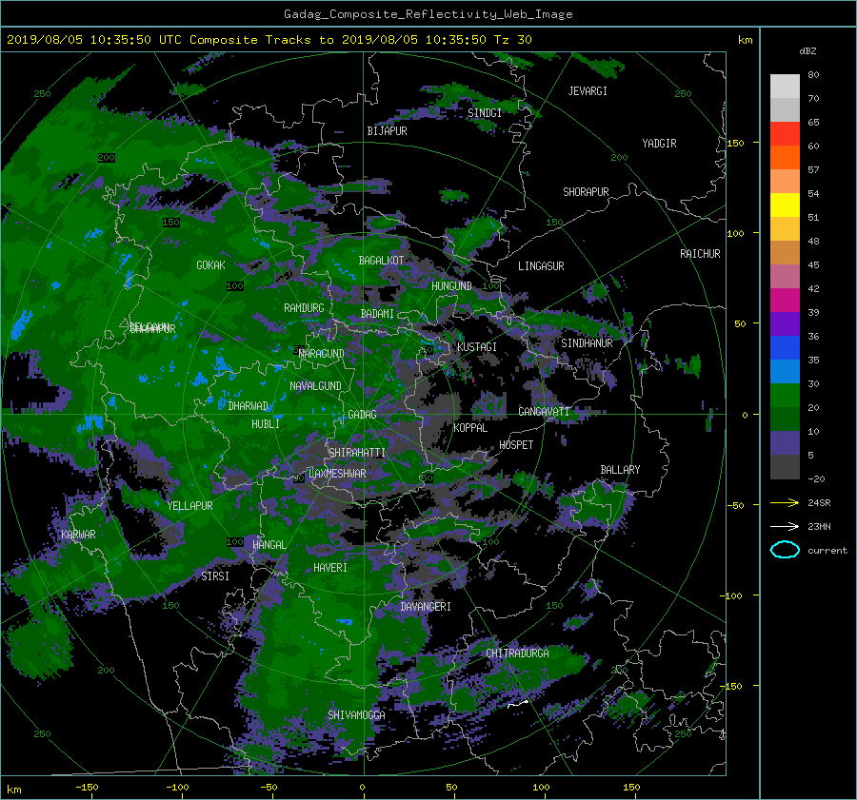Click the red 65 dBZ legend swatch

[785, 134]
